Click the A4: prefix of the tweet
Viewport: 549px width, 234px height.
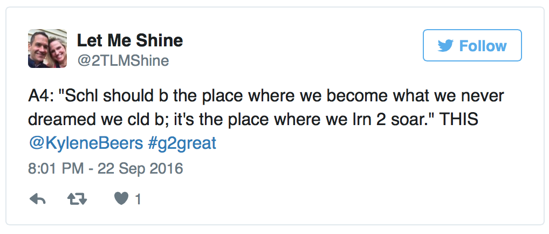(x=39, y=97)
